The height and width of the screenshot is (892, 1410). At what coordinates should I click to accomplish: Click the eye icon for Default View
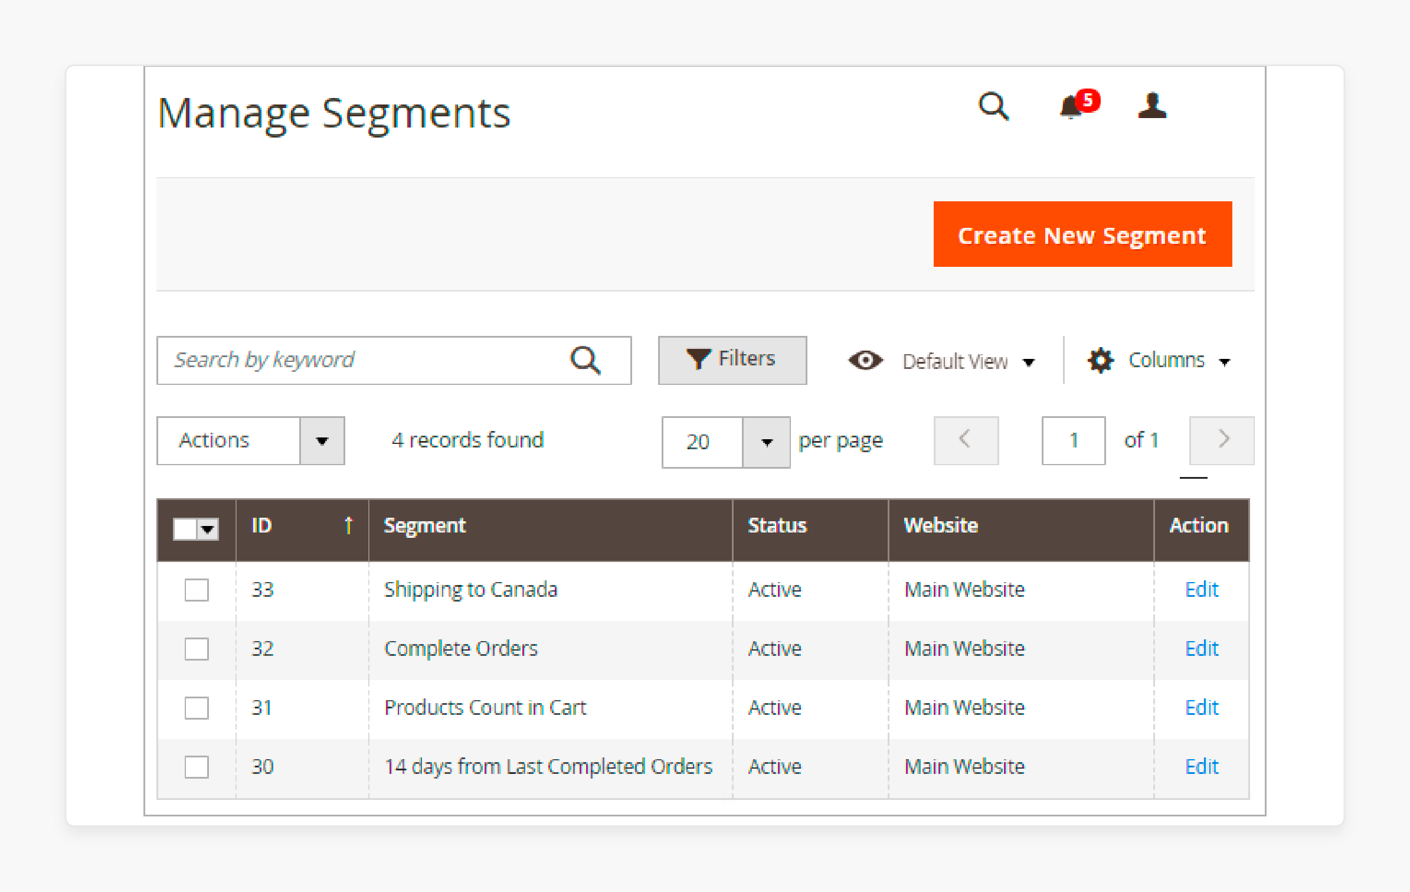click(x=865, y=360)
